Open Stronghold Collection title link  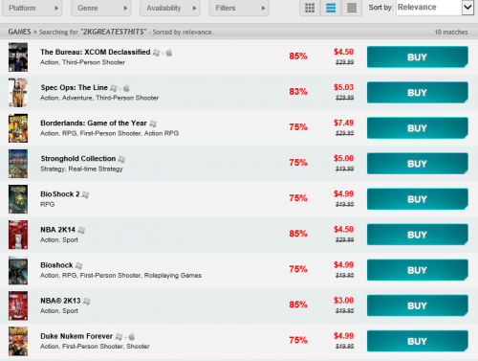[x=78, y=159]
